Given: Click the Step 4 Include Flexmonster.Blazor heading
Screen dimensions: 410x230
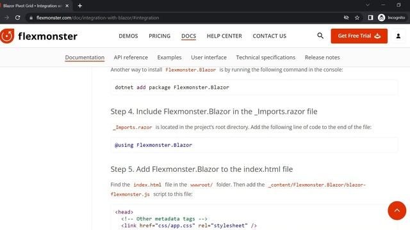Looking at the screenshot, I should 214,112.
